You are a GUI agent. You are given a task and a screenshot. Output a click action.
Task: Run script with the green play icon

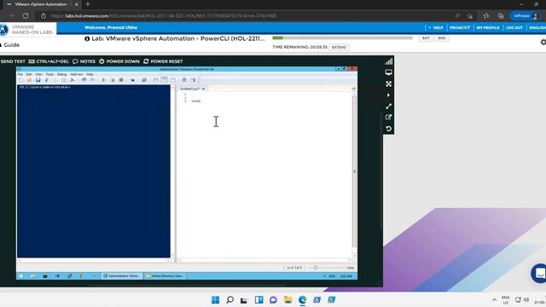click(x=103, y=80)
